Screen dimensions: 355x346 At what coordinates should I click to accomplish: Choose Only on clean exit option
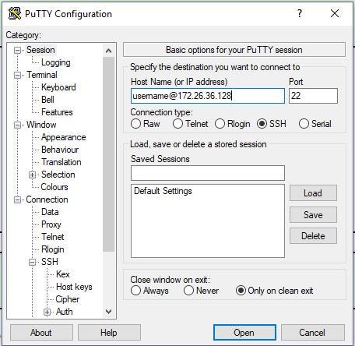click(241, 291)
